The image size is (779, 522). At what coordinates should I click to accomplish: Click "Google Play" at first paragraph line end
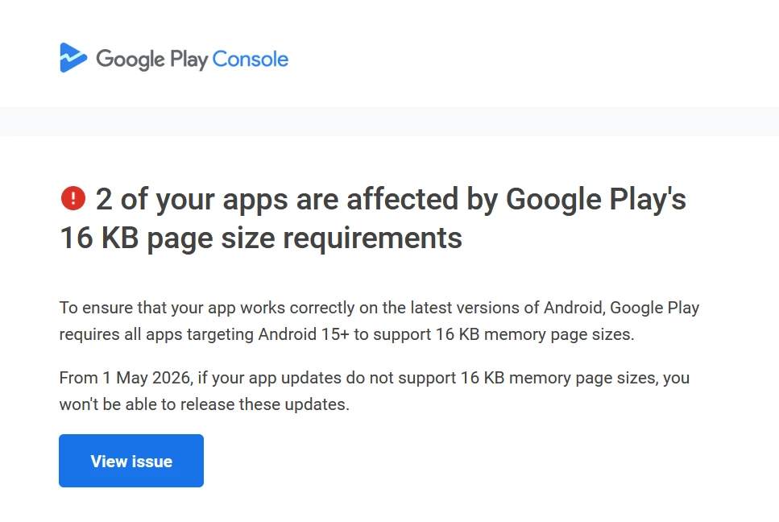pyautogui.click(x=654, y=308)
